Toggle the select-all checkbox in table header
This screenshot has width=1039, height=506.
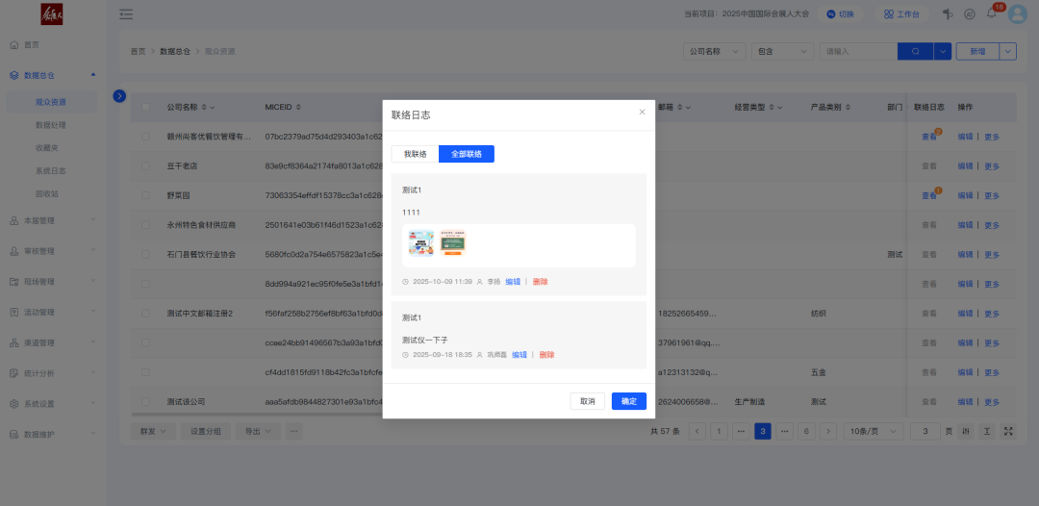point(146,107)
